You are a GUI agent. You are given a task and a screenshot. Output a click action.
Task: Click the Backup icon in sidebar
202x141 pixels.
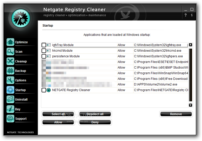(x=10, y=71)
